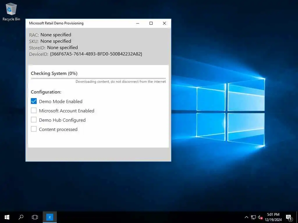The image size is (298, 223).
Task: Open the taskbar clock showing 5:01 PM
Action: (x=273, y=217)
